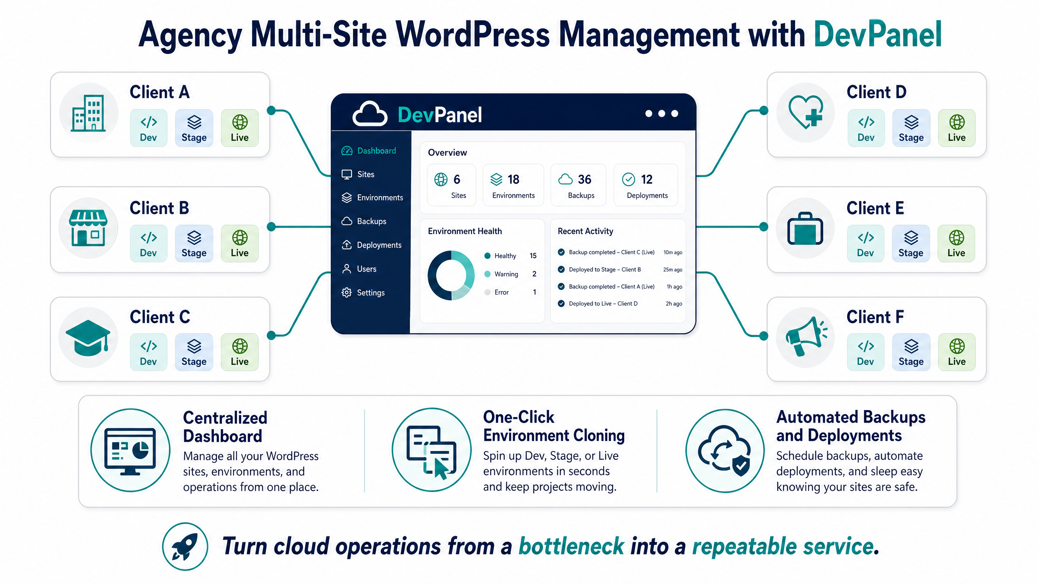Select the Error legend entry
The height and width of the screenshot is (584, 1039).
click(510, 292)
